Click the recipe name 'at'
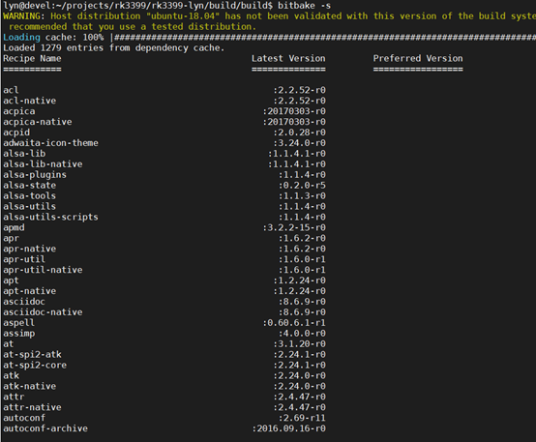Screen dimensions: 536x442 point(8,344)
